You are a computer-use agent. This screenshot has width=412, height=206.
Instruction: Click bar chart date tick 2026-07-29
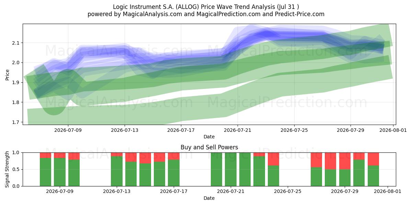click(x=345, y=192)
